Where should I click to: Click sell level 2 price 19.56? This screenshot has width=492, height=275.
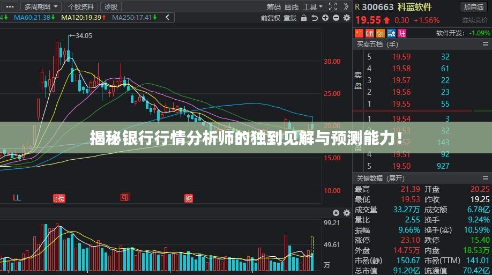coord(401,92)
